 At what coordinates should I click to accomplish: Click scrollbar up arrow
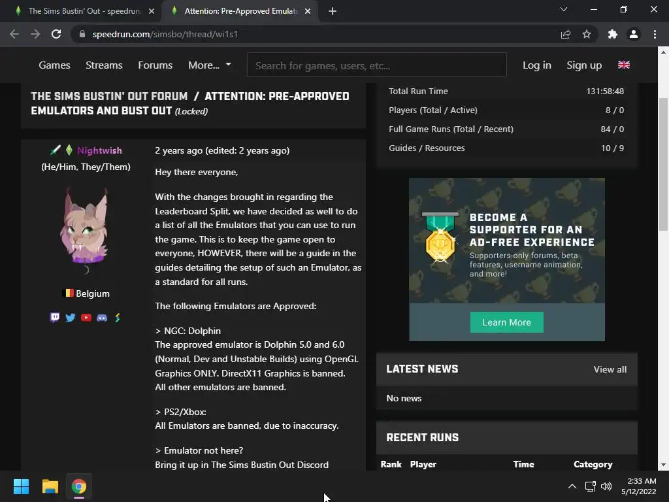pos(662,52)
